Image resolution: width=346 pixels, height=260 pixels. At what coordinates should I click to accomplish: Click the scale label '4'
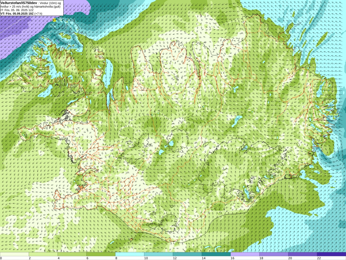[x=59, y=258]
